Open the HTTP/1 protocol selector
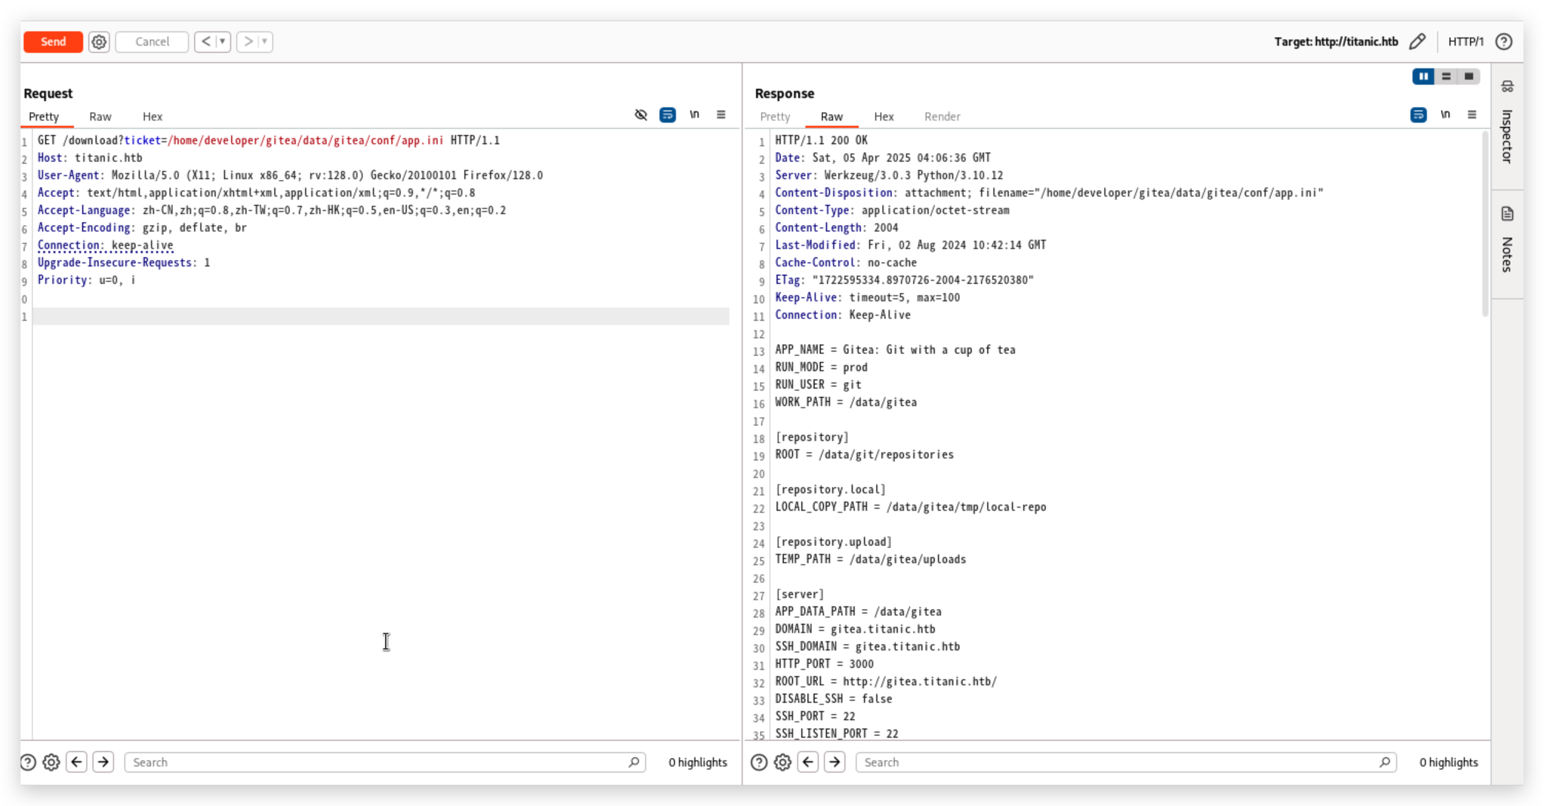Image resolution: width=1544 pixels, height=806 pixels. [1465, 42]
